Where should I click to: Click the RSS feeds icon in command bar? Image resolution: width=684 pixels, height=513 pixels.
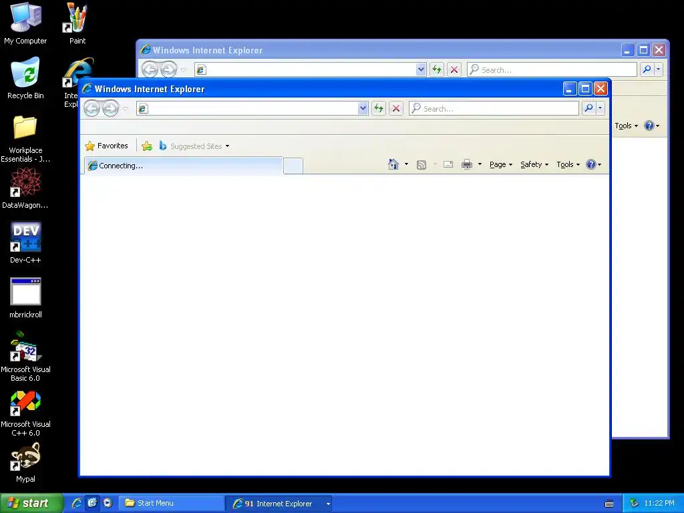click(421, 164)
